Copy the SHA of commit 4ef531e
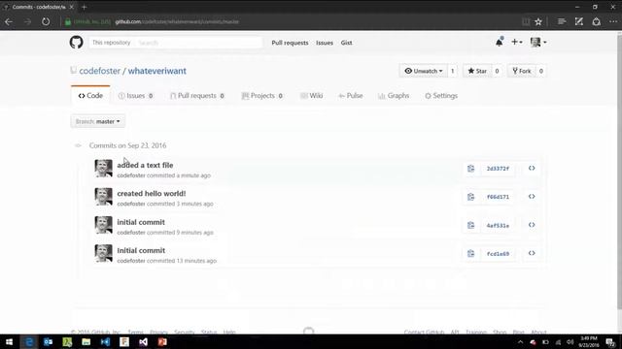Screen dimensions: 622x349 [470, 225]
